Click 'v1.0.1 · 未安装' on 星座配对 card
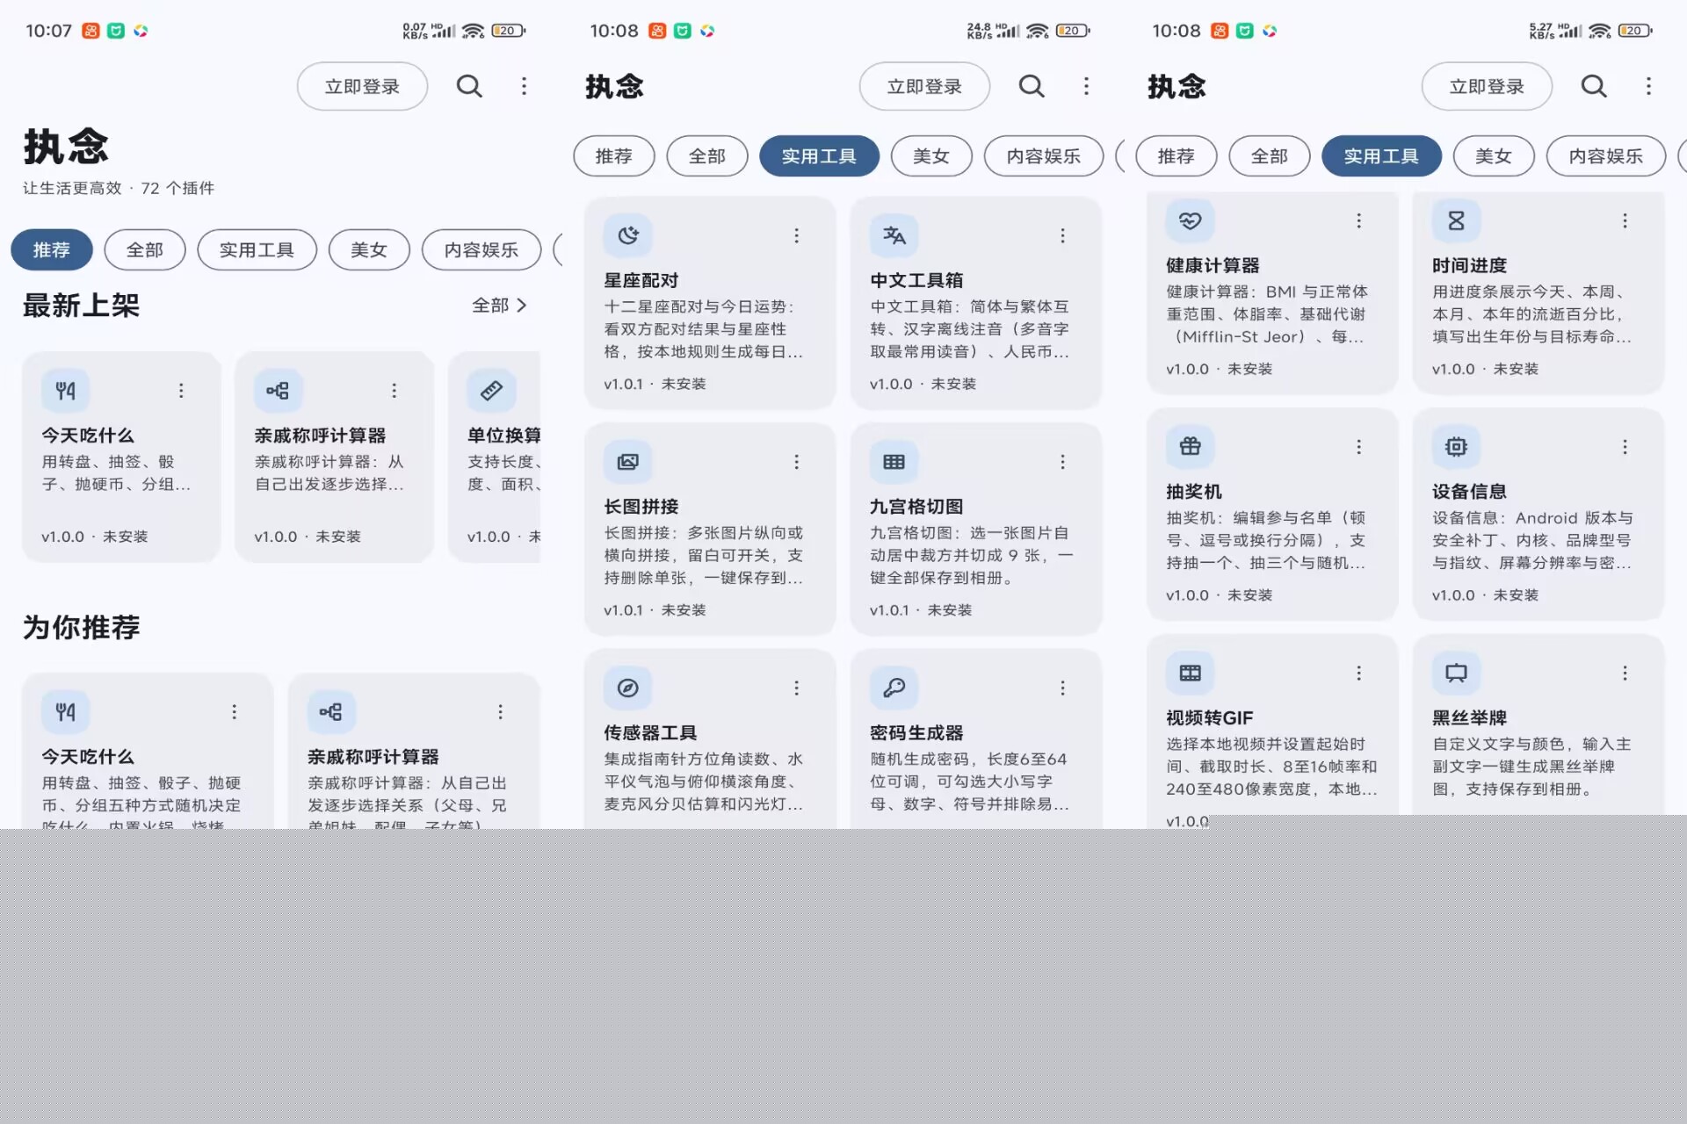Viewport: 1687px width, 1124px height. coord(655,384)
